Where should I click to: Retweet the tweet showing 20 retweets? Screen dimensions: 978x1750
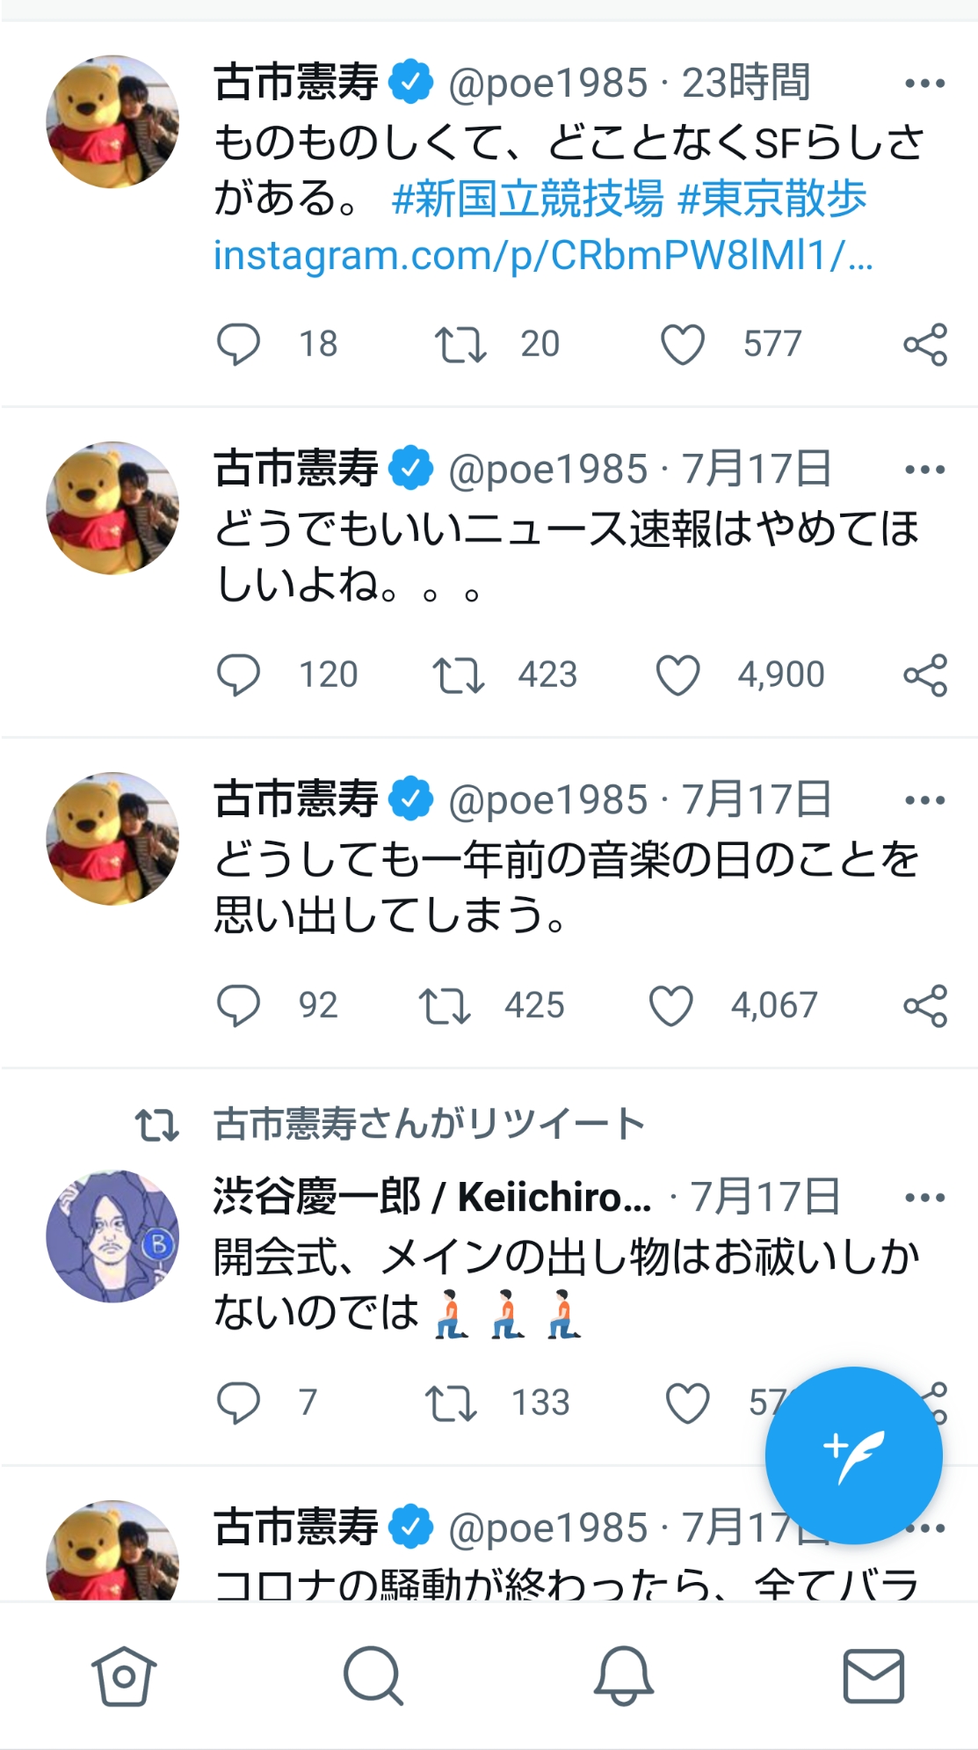pyautogui.click(x=460, y=344)
